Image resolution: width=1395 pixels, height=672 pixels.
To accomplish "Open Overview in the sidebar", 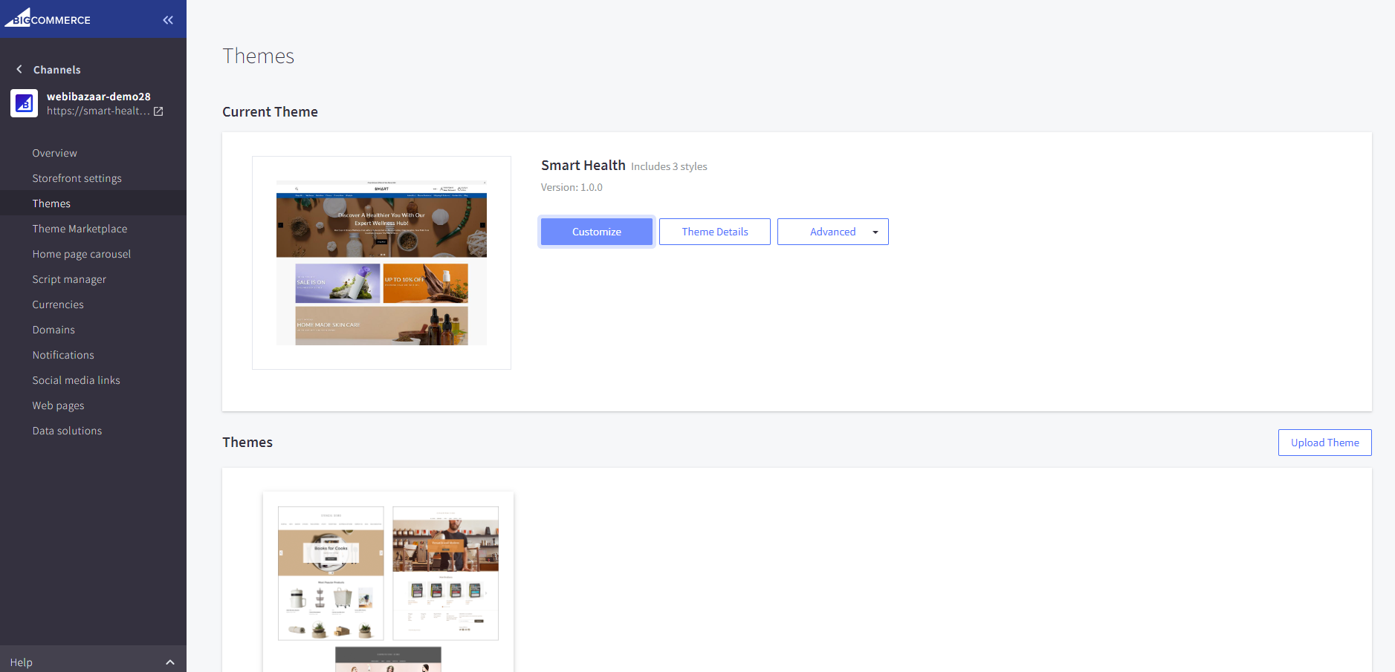I will [54, 153].
